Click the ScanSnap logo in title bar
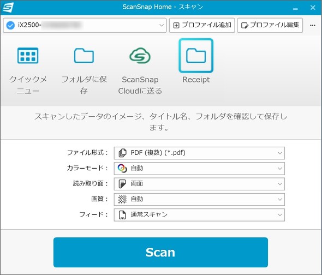 point(8,8)
